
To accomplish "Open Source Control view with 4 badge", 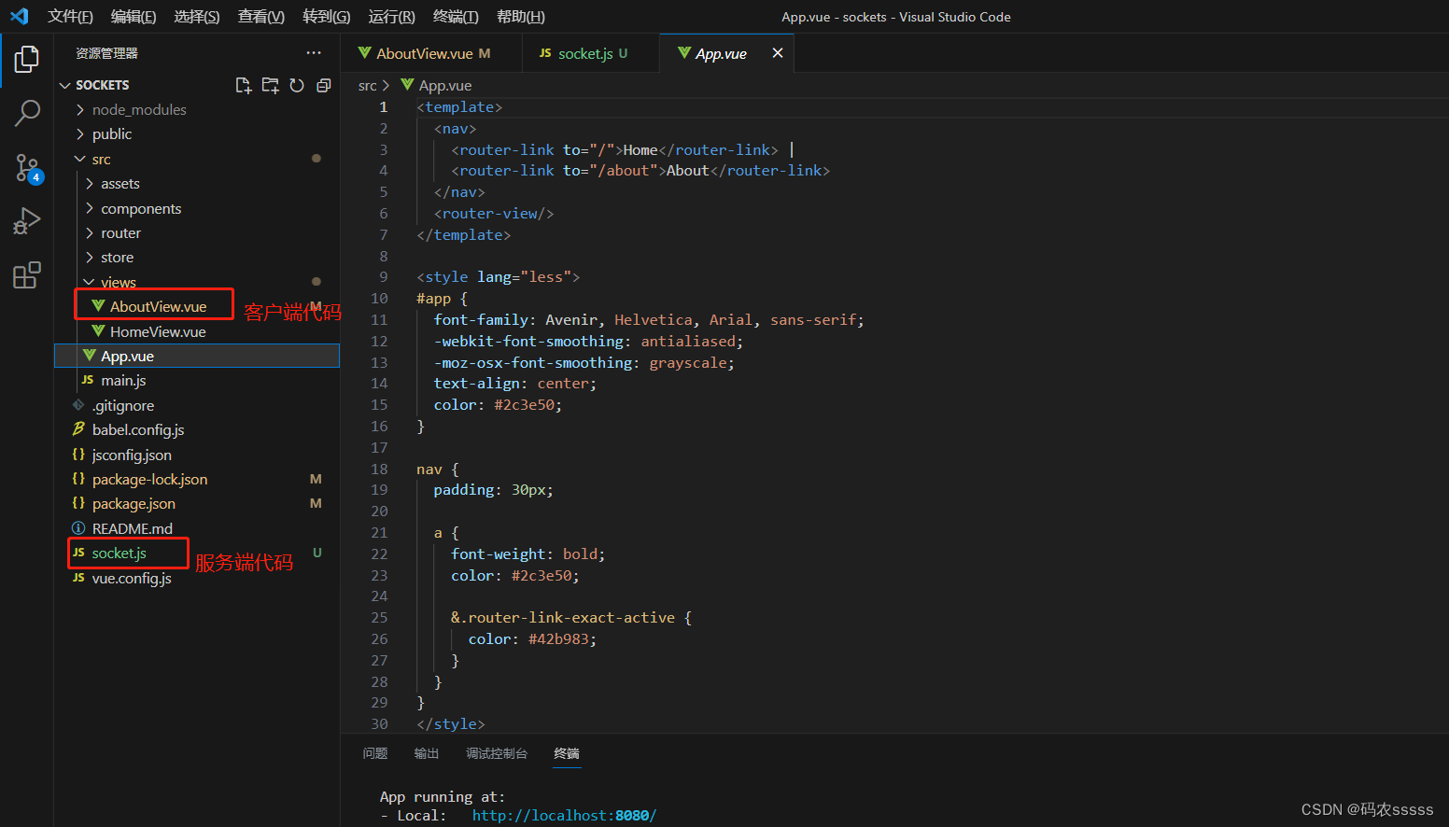I will pos(27,168).
